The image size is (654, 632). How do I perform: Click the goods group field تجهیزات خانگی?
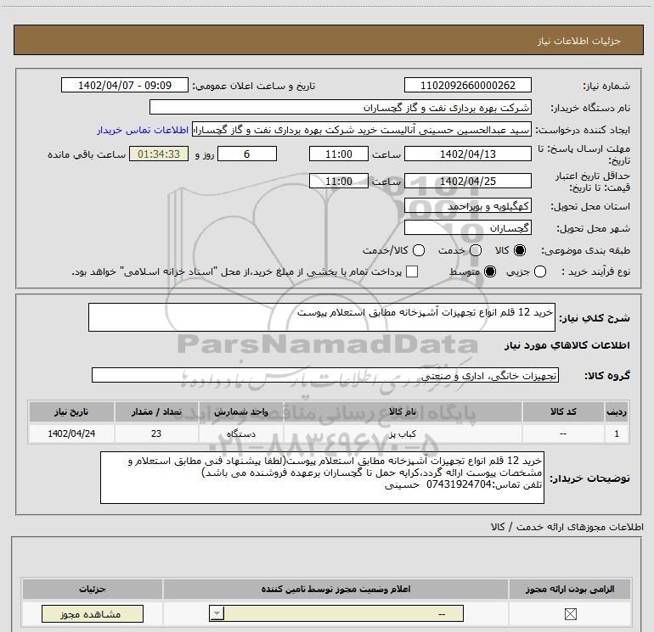[x=325, y=375]
